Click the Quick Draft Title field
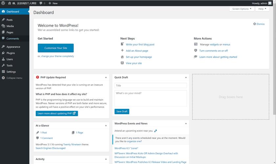 point(151,86)
